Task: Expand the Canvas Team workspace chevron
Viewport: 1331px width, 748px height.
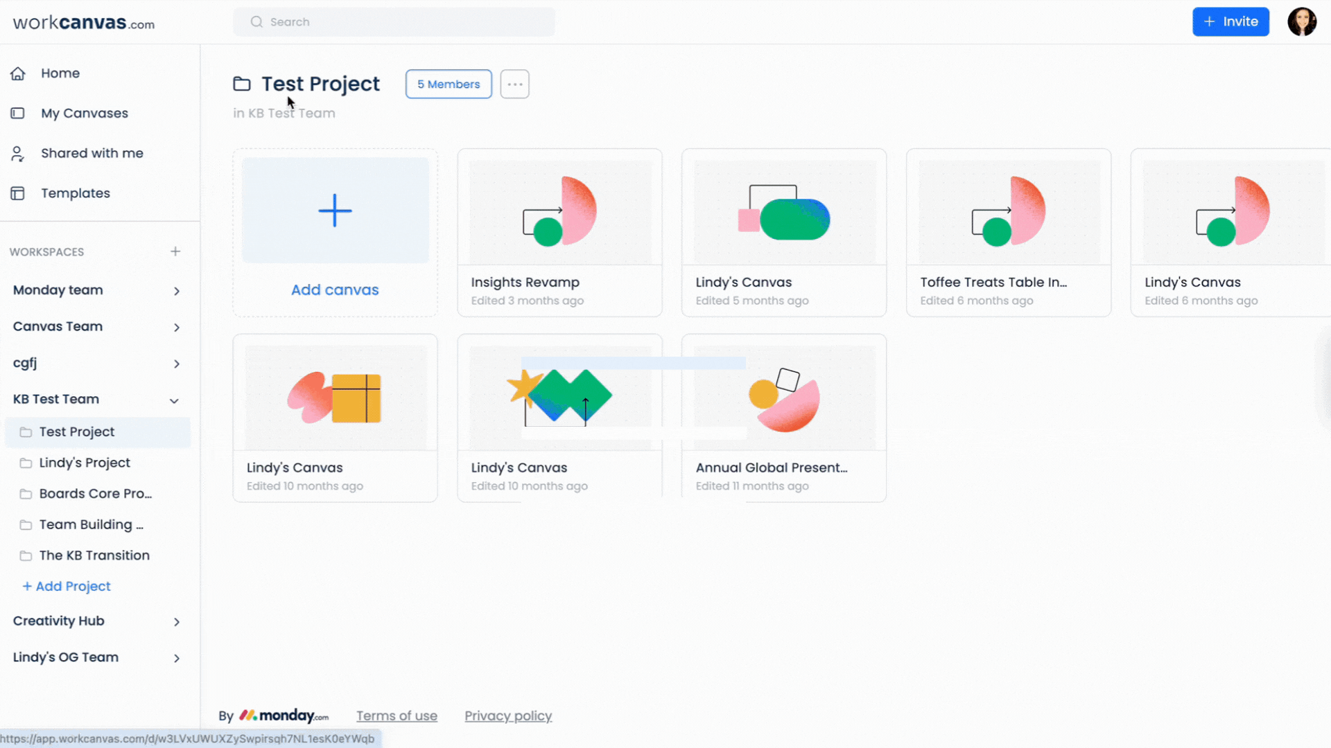Action: [x=177, y=328]
